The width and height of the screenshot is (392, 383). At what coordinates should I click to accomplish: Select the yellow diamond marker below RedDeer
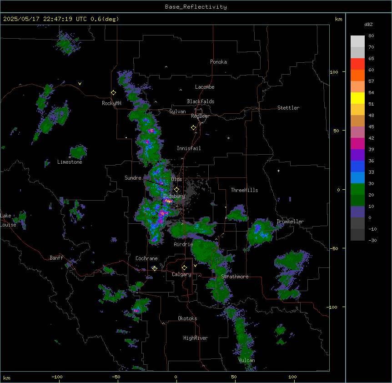[x=194, y=127]
